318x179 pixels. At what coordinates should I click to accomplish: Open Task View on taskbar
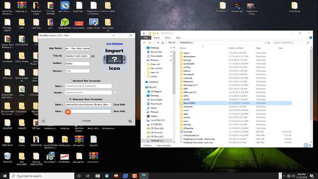[x=88, y=176]
